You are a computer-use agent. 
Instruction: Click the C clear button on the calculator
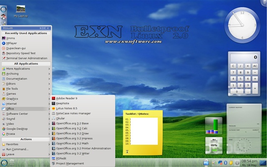[x=233, y=66]
